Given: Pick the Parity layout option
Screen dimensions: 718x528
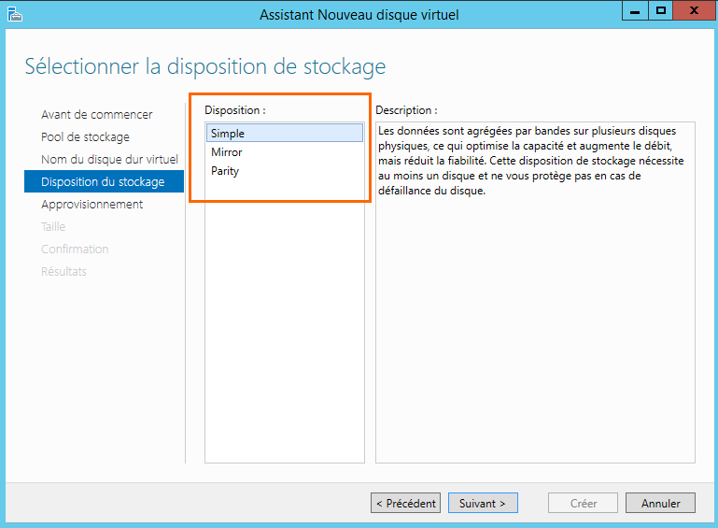Looking at the screenshot, I should pyautogui.click(x=225, y=171).
